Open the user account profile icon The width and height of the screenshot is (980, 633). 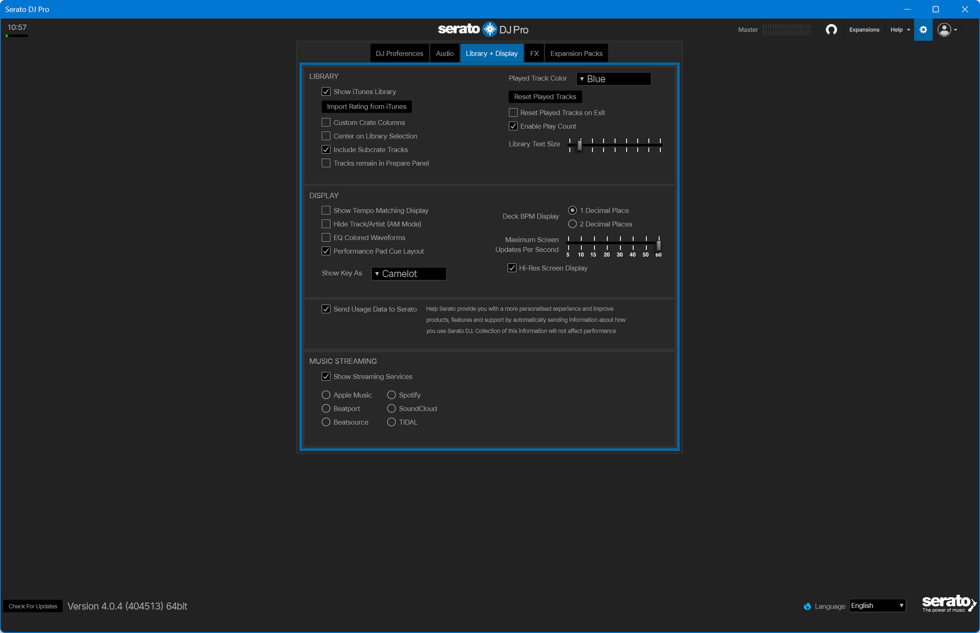click(944, 30)
